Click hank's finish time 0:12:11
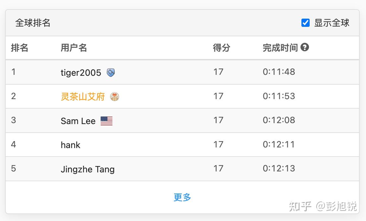This screenshot has width=366, height=221. pos(279,145)
